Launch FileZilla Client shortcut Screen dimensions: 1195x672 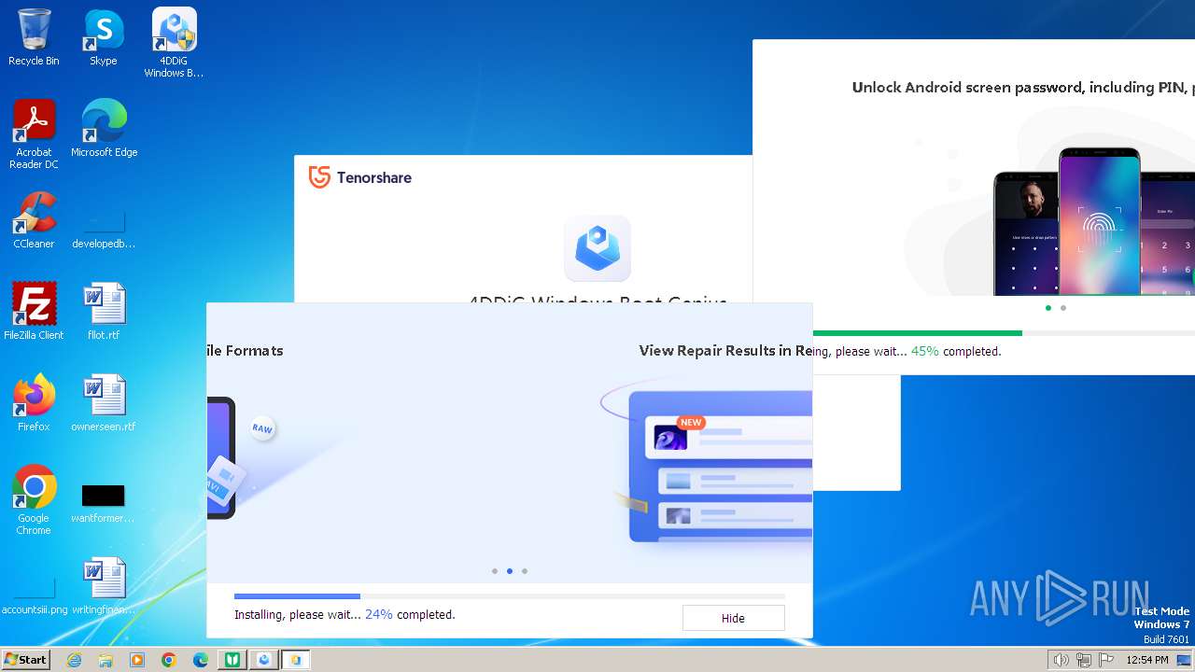[x=34, y=312]
